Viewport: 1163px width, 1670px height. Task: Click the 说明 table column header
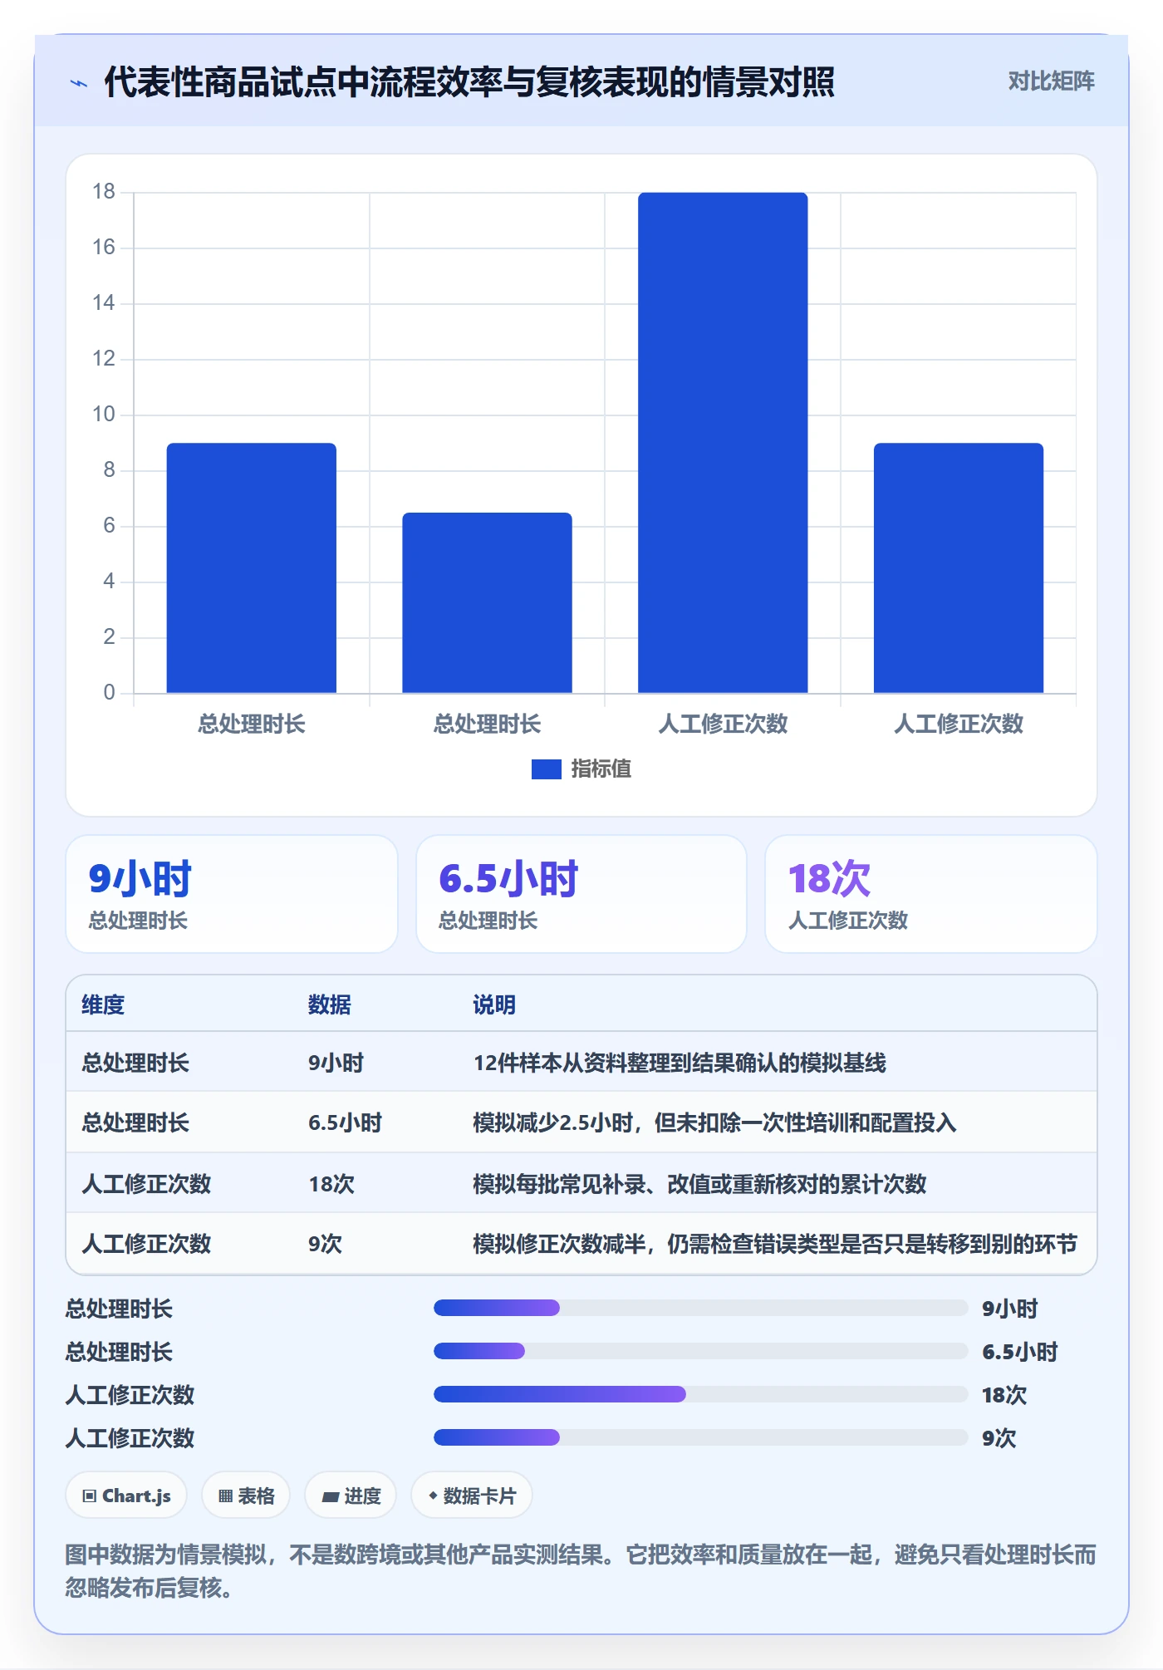click(x=494, y=1004)
